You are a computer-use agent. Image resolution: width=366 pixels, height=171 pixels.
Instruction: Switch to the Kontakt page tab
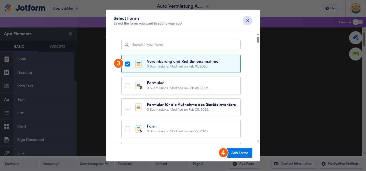pos(161,164)
